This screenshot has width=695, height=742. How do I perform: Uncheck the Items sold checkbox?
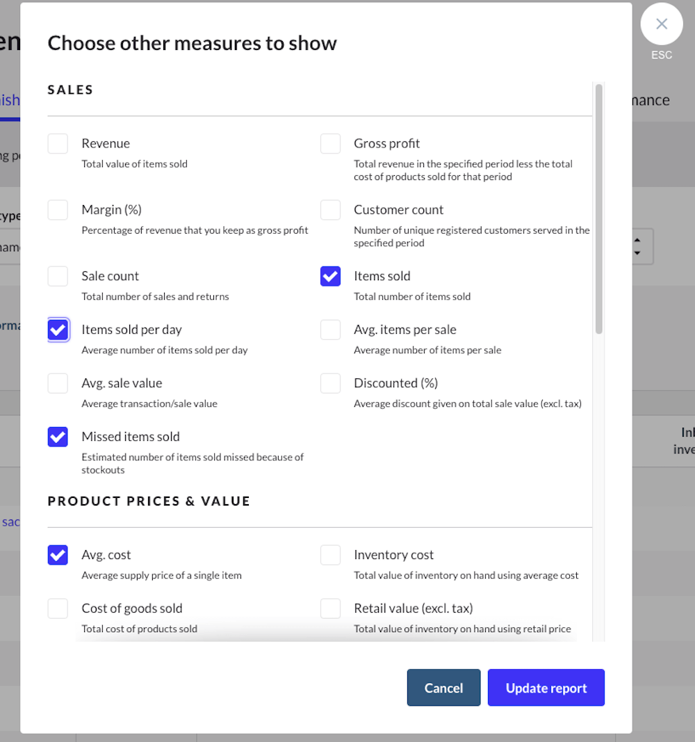[331, 276]
